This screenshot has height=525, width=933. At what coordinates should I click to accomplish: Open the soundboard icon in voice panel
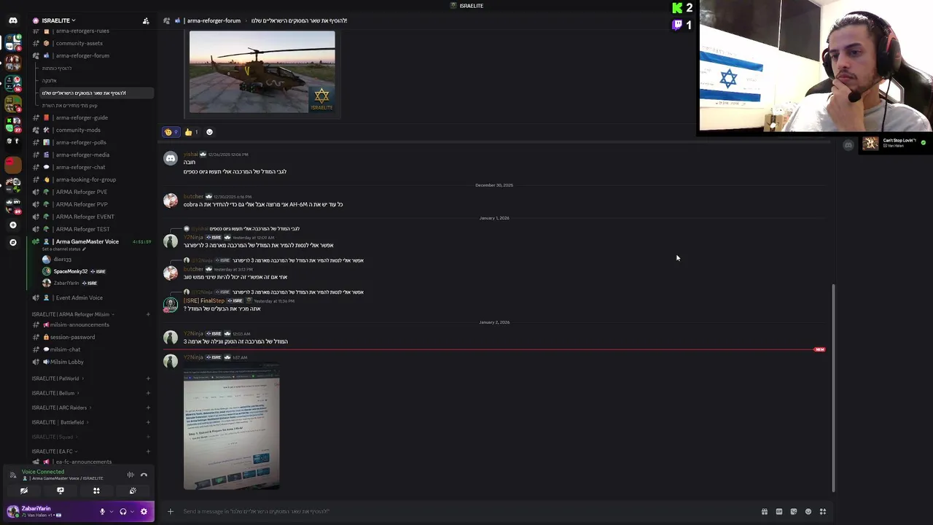coord(133,491)
